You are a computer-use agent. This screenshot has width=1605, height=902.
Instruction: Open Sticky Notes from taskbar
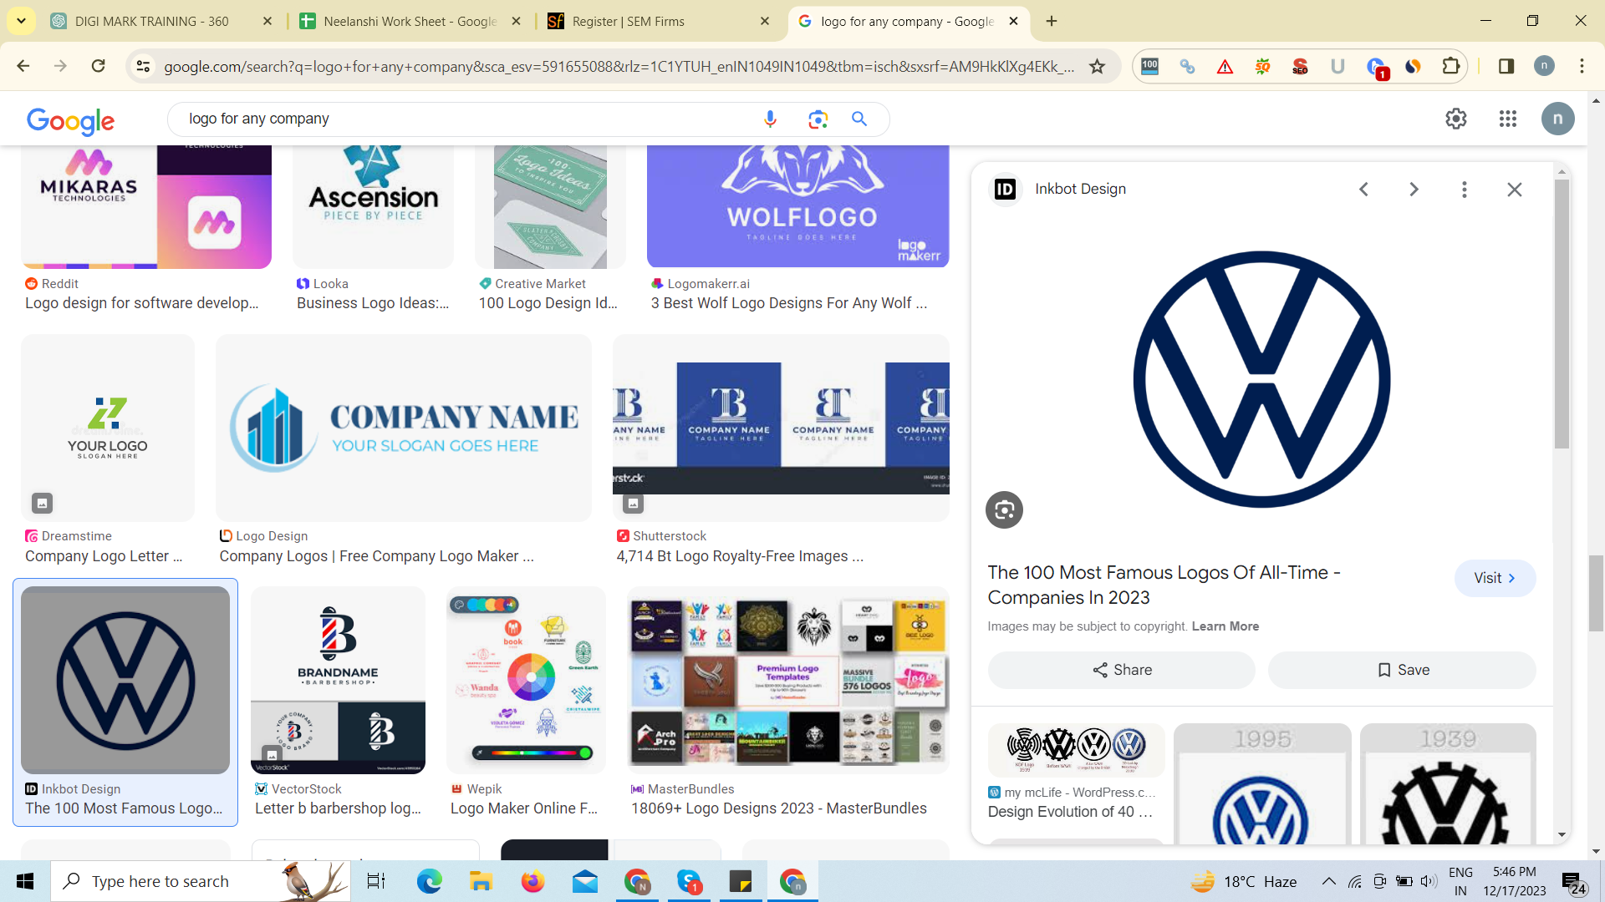pyautogui.click(x=741, y=881)
